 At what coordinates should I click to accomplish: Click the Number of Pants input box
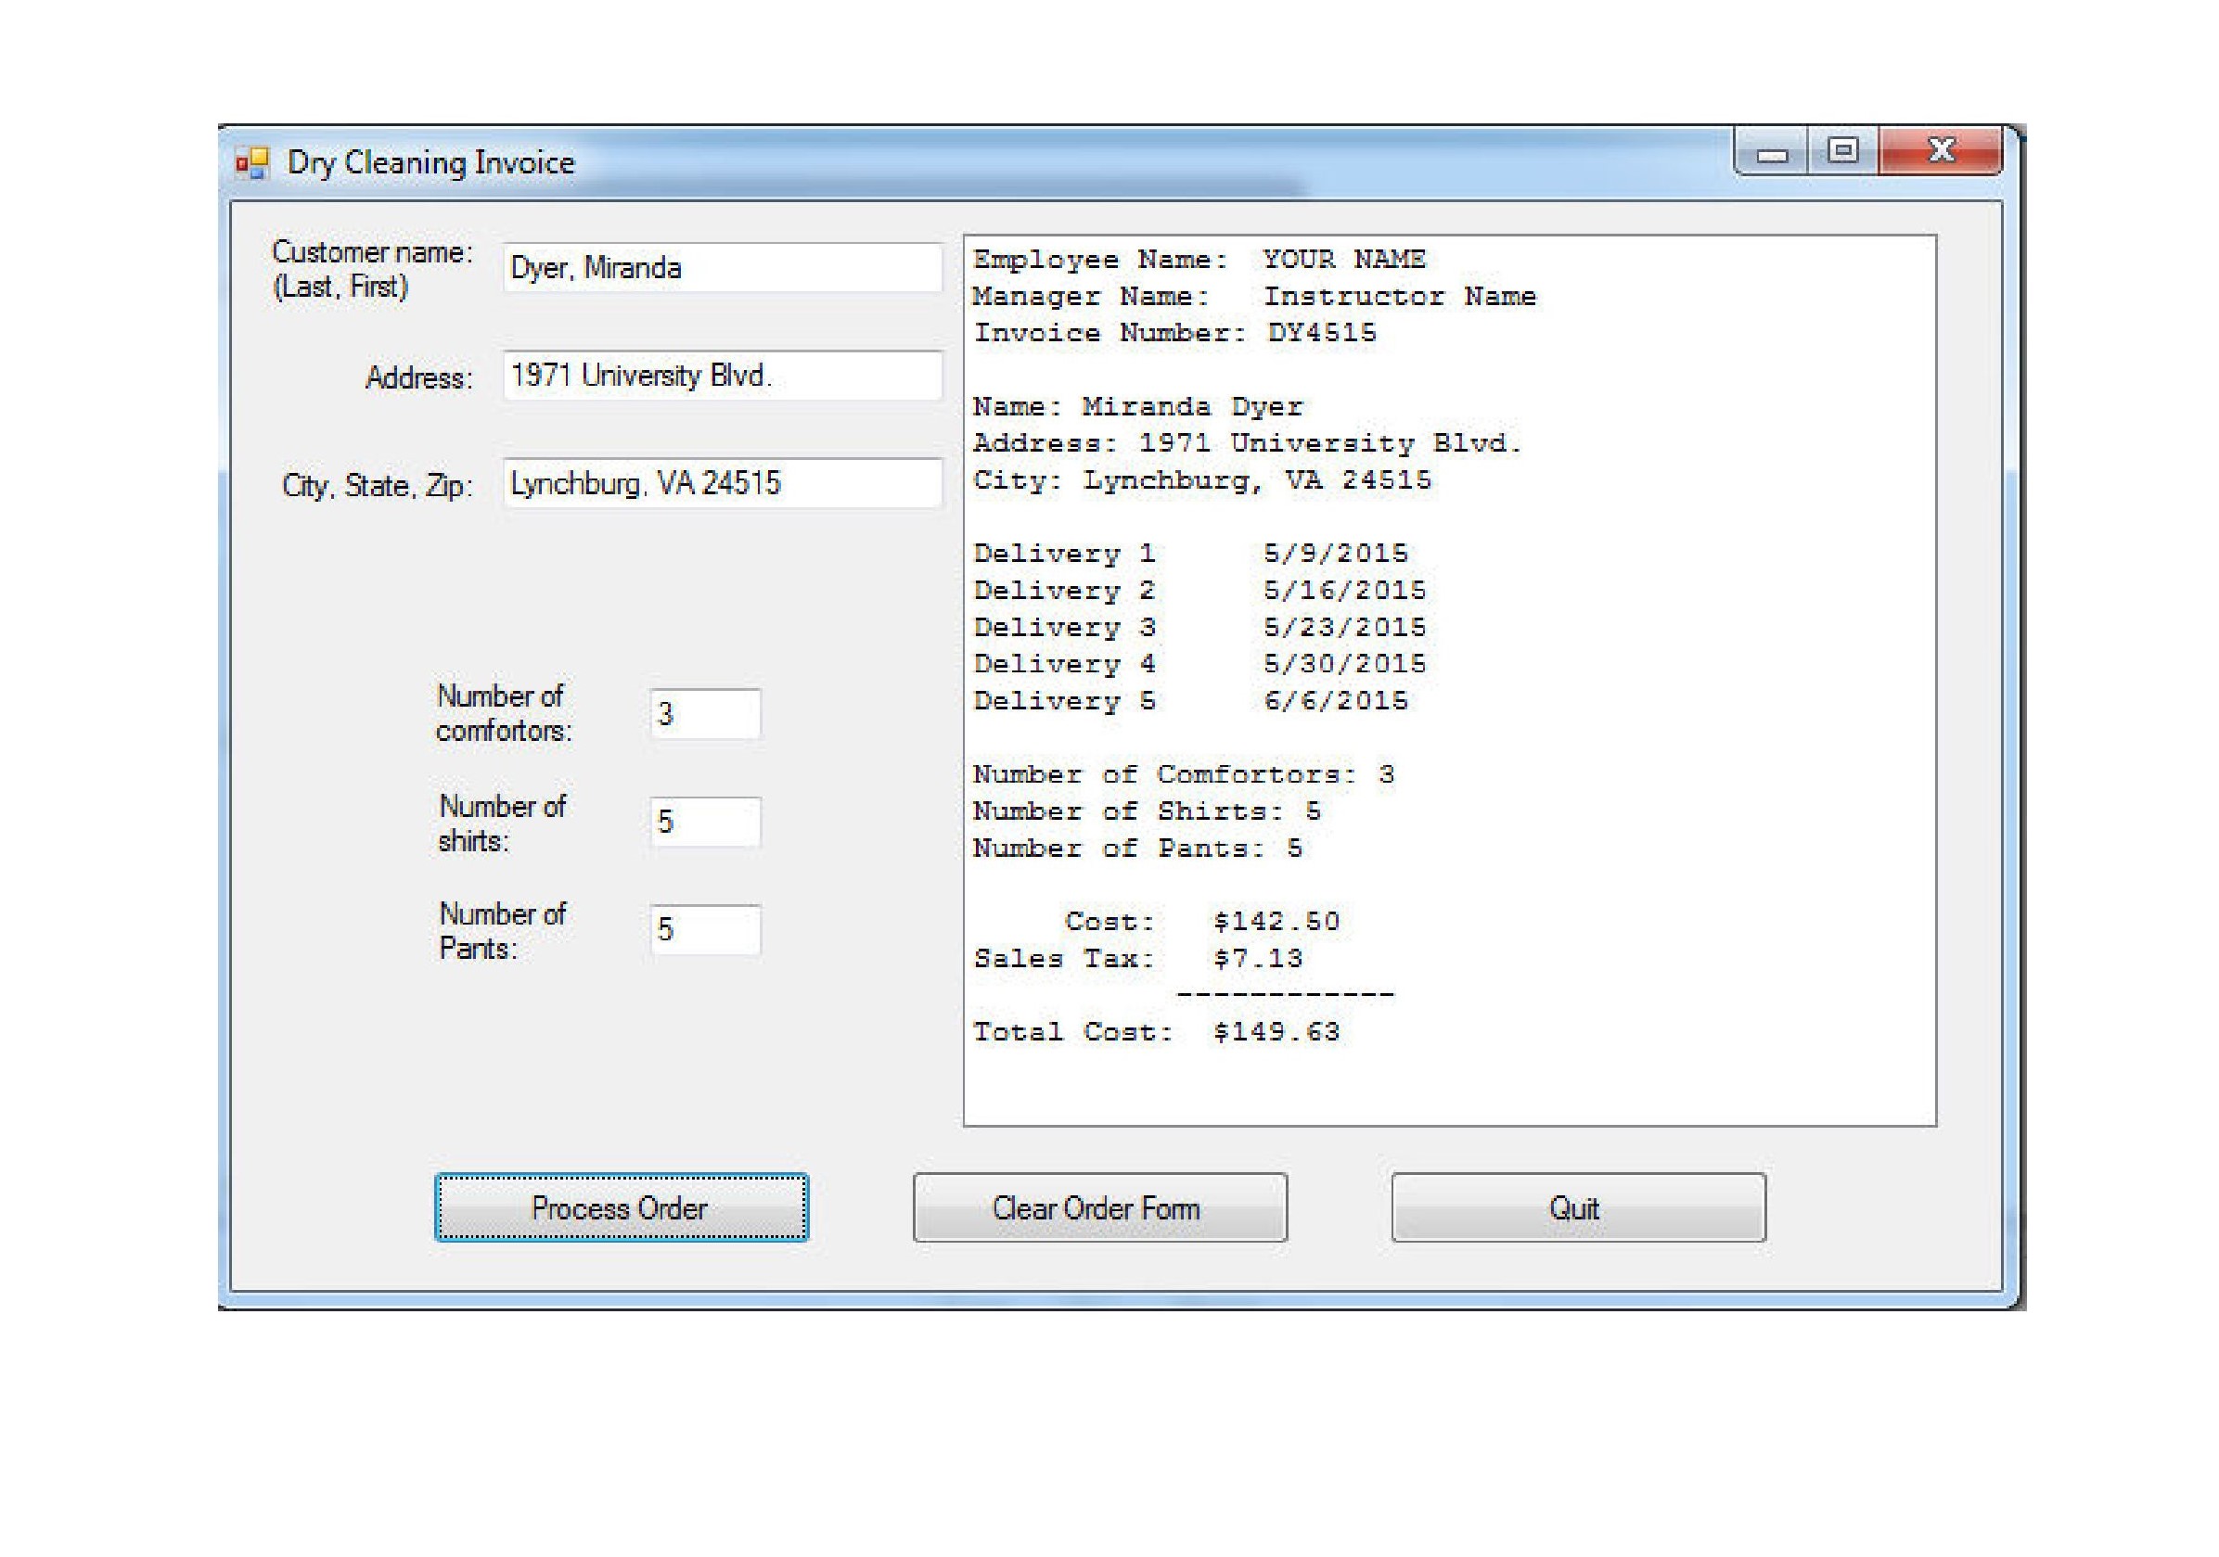706,929
